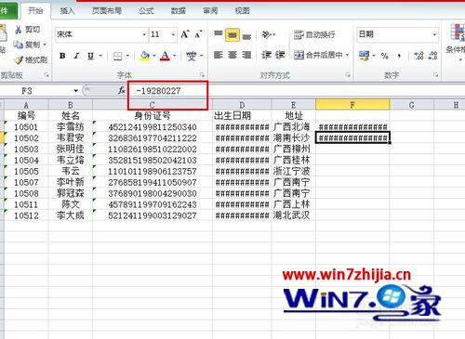Screen dimensions: 465x339
Task: Open the 日期 number format dropdown
Action: click(x=434, y=34)
